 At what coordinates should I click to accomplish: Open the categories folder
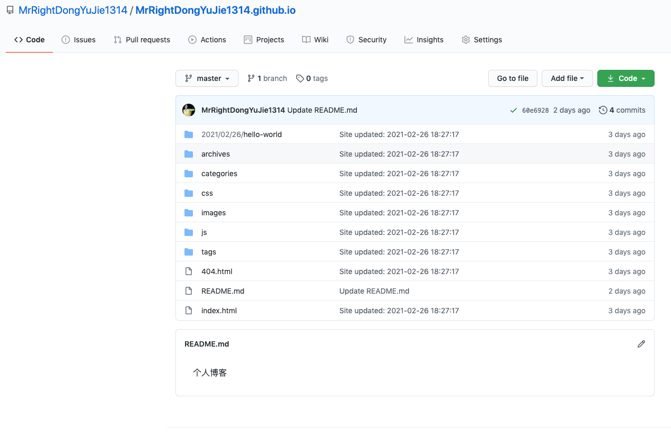219,174
